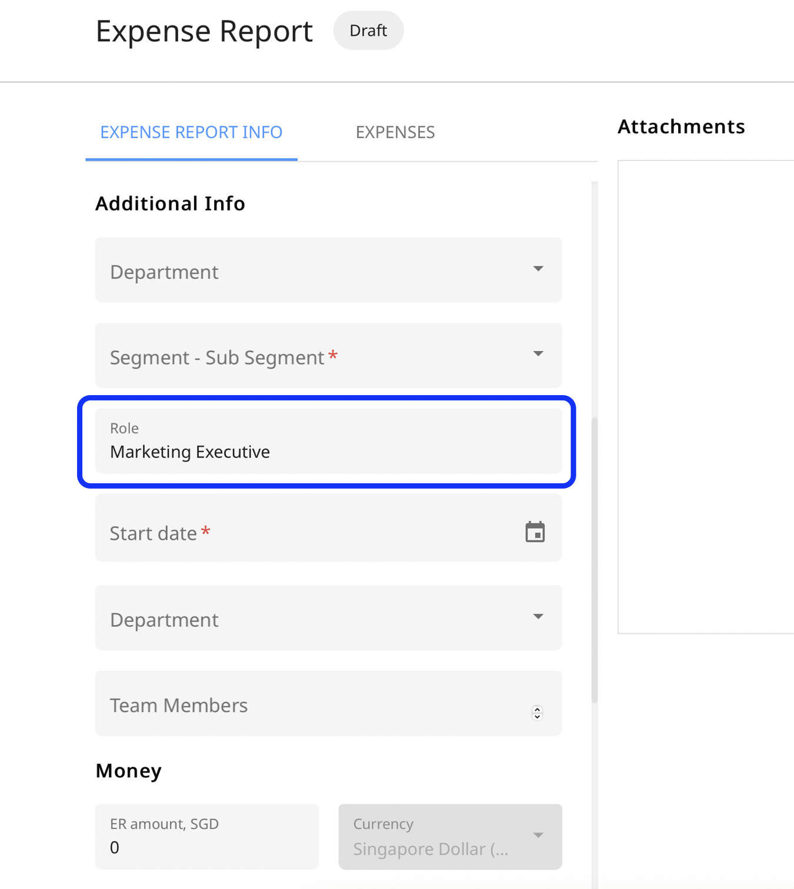Click the Start date calendar icon
Viewport: 794px width, 889px height.
pos(534,531)
